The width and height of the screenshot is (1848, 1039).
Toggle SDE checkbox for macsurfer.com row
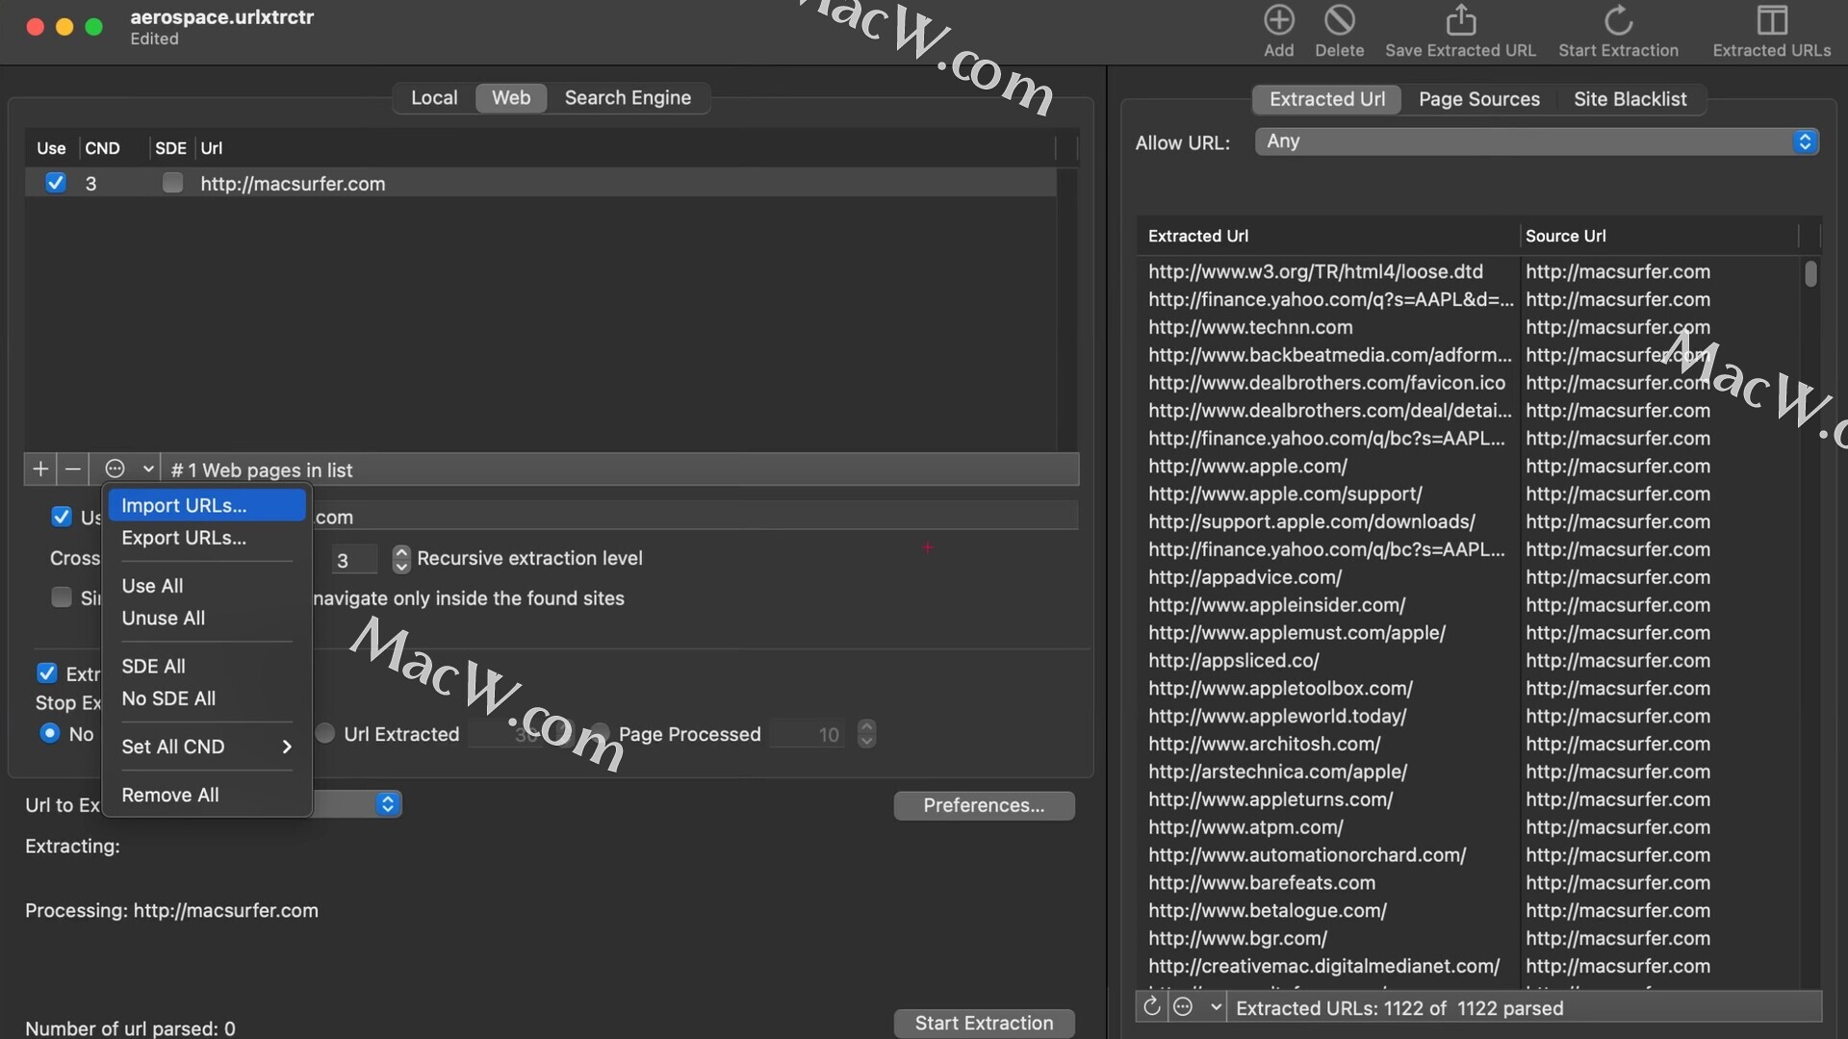[x=172, y=183]
